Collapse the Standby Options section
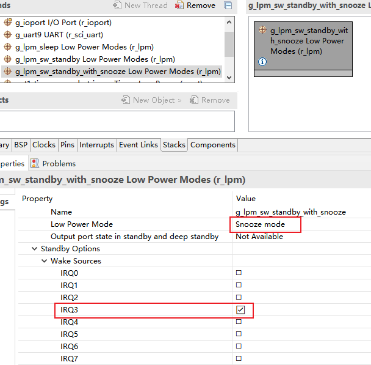371x365 pixels. 35,249
